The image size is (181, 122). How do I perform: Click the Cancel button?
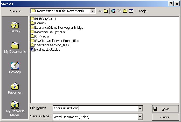tap(165, 117)
